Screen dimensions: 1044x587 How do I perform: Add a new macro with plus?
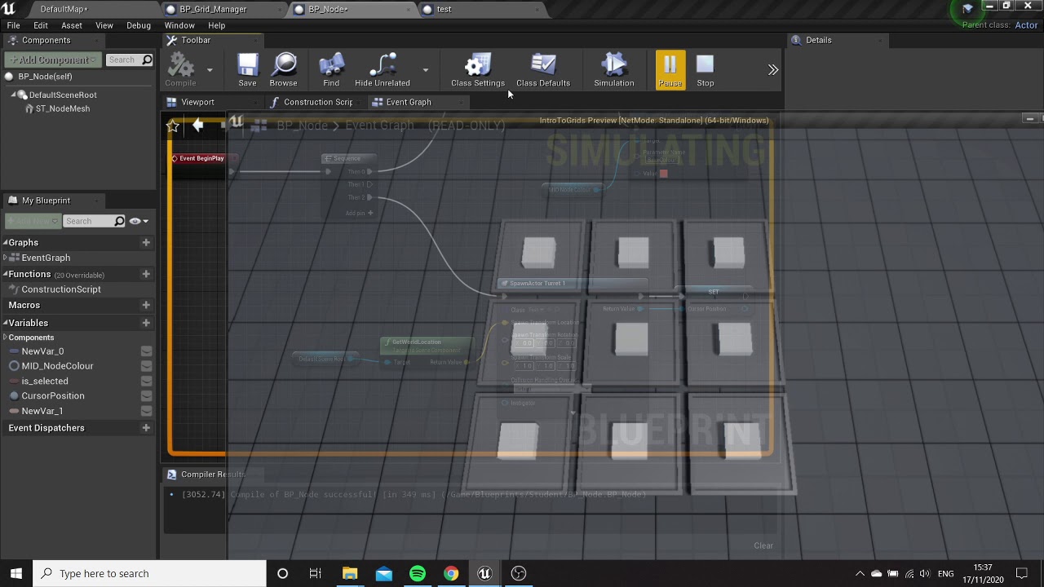pyautogui.click(x=146, y=305)
